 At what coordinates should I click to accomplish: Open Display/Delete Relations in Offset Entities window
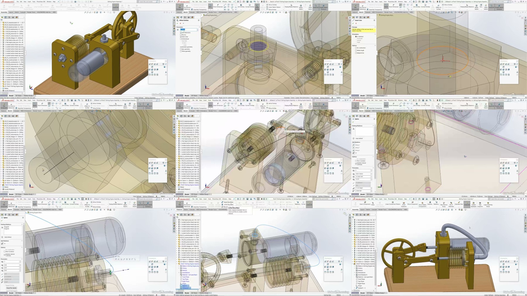(x=291, y=6)
